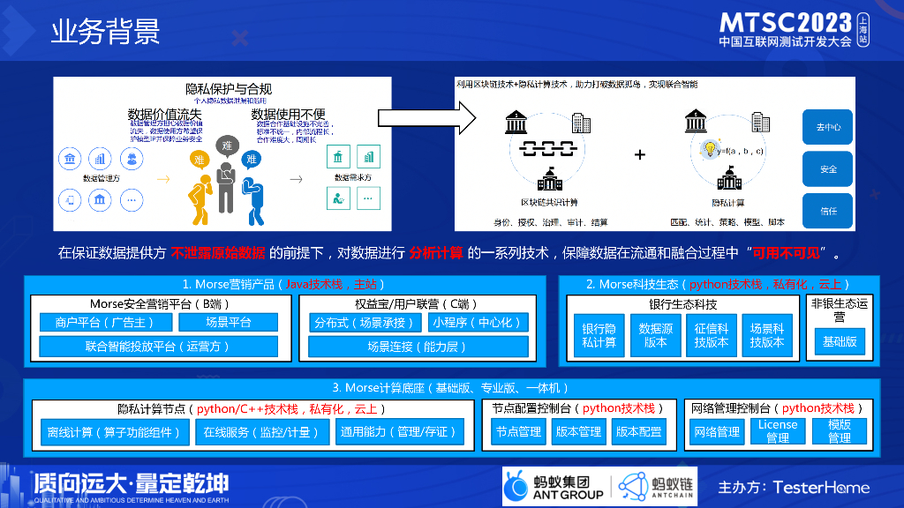This screenshot has width=904, height=508.
Task: Click the 征信科技版本 box
Action: [x=712, y=335]
